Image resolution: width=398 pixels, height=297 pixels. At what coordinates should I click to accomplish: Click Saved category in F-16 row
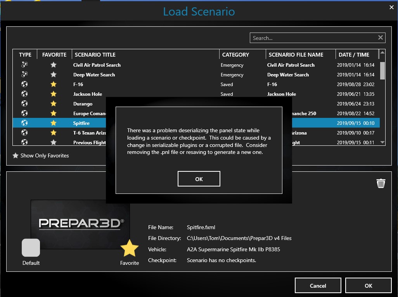(x=227, y=84)
